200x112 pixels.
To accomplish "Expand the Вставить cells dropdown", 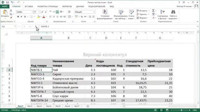I will (x=149, y=11).
